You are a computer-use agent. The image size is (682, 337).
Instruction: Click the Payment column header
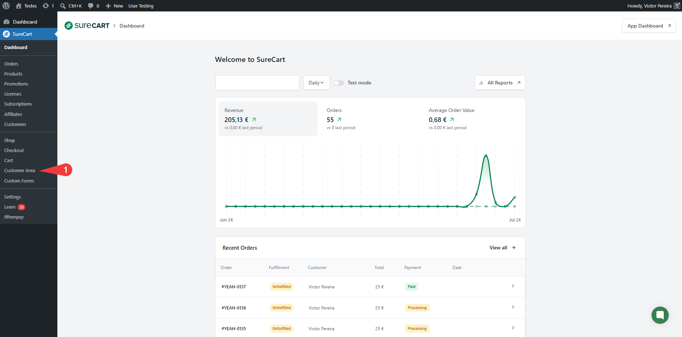(x=413, y=268)
